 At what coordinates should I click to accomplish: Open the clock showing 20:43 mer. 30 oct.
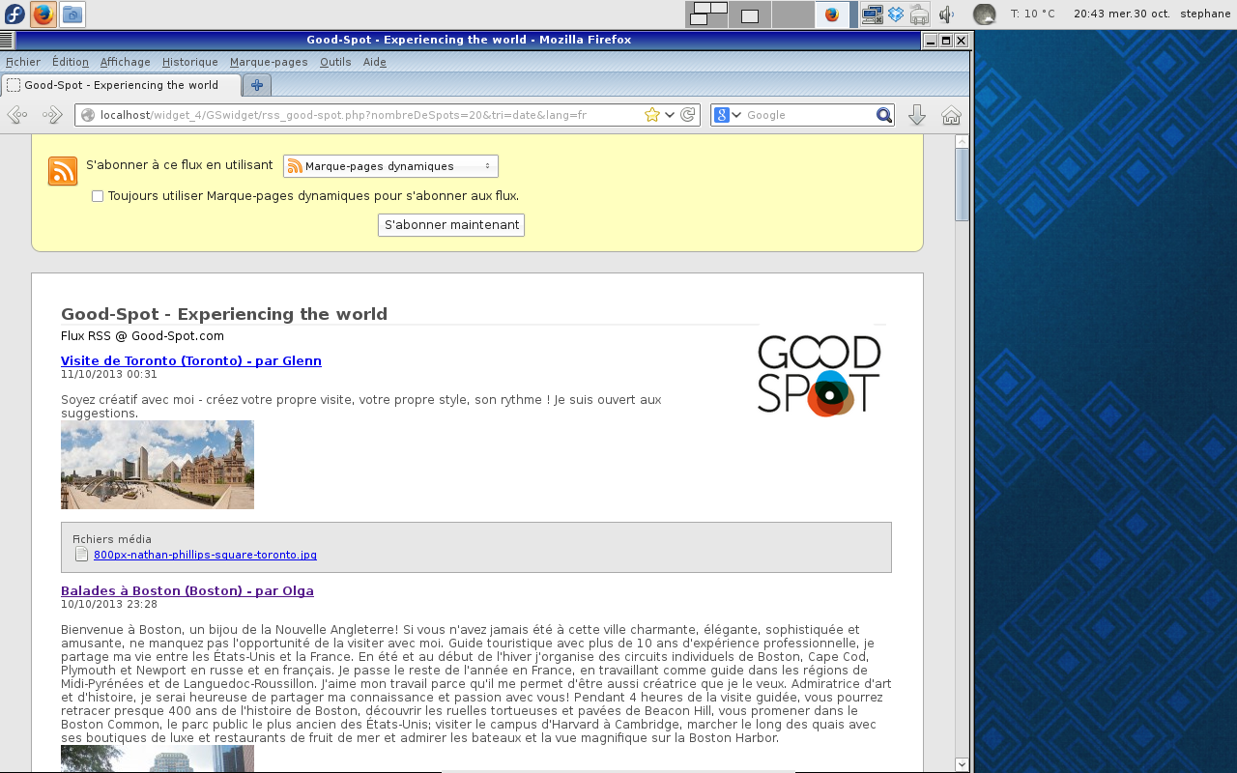click(x=1121, y=14)
